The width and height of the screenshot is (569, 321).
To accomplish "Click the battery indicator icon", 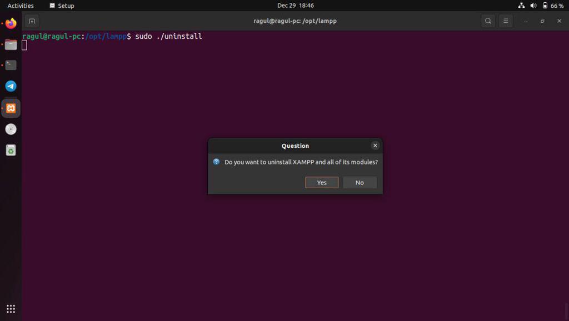I will [x=545, y=6].
